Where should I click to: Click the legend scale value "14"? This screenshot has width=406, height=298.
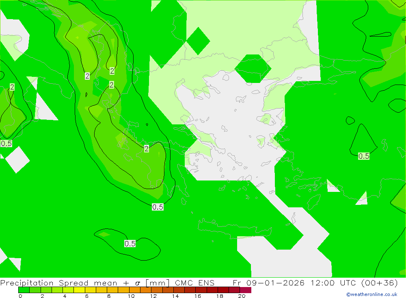pos(175,296)
